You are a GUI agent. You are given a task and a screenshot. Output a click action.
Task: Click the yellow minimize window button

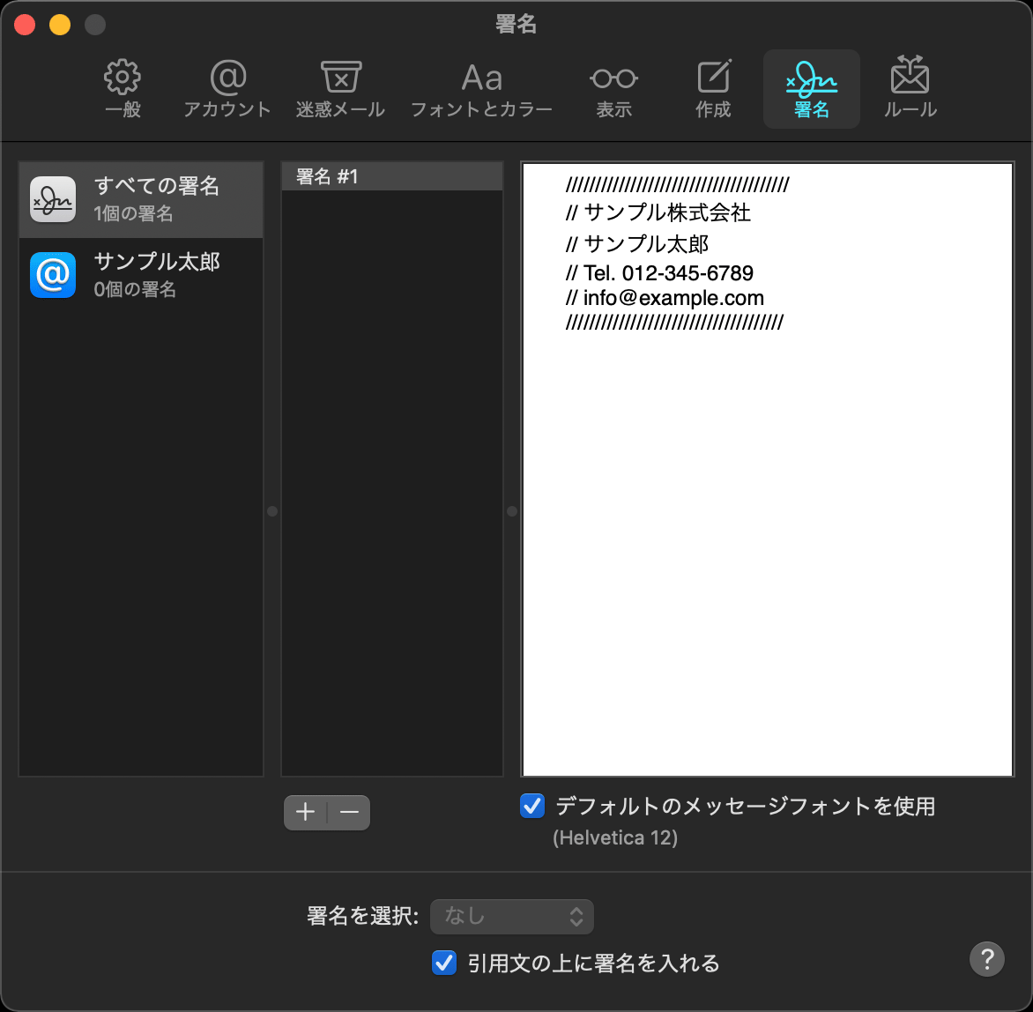pyautogui.click(x=60, y=25)
